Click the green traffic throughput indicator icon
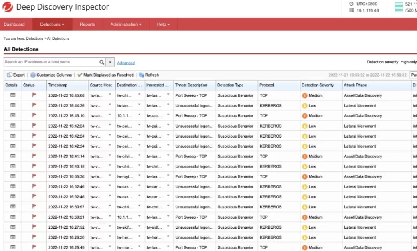 [399, 6]
